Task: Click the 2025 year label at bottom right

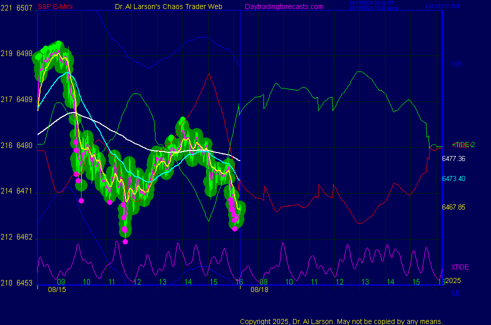Action: [452, 281]
